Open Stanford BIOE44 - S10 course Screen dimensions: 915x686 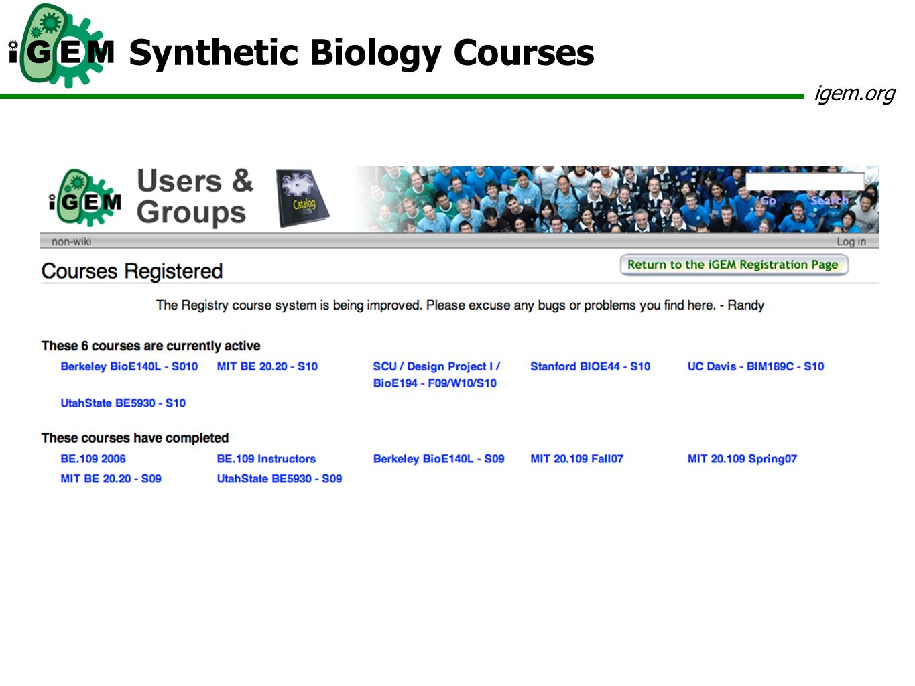[590, 366]
